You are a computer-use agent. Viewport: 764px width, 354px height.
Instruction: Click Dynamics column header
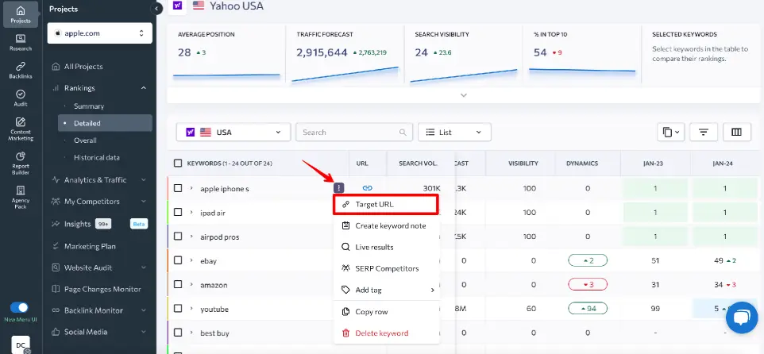point(582,164)
